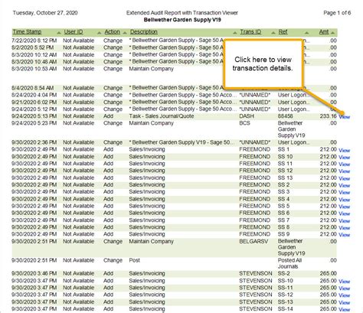Open View link for FREEMOND SS 3

click(344, 192)
